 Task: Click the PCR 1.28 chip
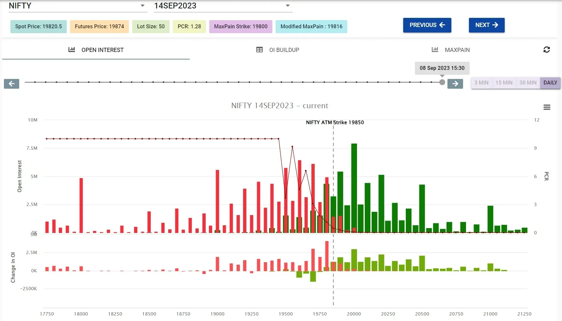coord(189,27)
